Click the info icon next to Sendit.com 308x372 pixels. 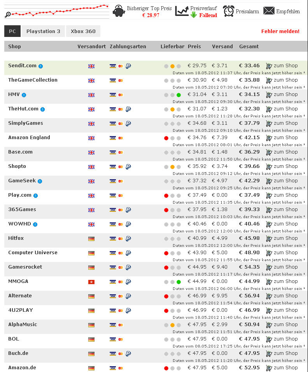[40, 66]
